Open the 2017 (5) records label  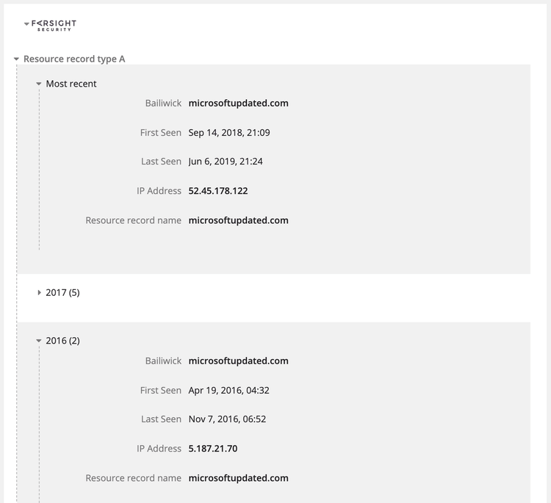(62, 292)
